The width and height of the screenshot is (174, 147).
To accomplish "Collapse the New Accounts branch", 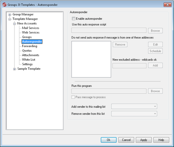I will click(x=14, y=24).
